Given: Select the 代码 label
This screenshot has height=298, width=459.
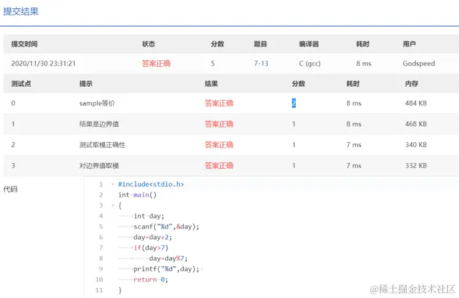Looking at the screenshot, I should point(10,189).
